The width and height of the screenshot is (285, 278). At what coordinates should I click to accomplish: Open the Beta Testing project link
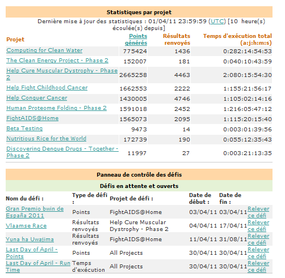coord(24,129)
